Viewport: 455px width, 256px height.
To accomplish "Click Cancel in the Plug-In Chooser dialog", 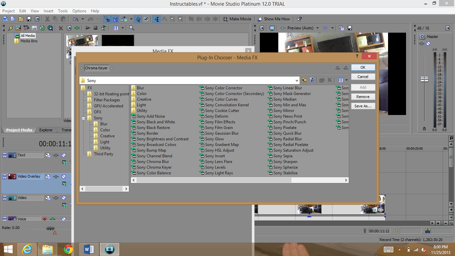I will [x=363, y=77].
